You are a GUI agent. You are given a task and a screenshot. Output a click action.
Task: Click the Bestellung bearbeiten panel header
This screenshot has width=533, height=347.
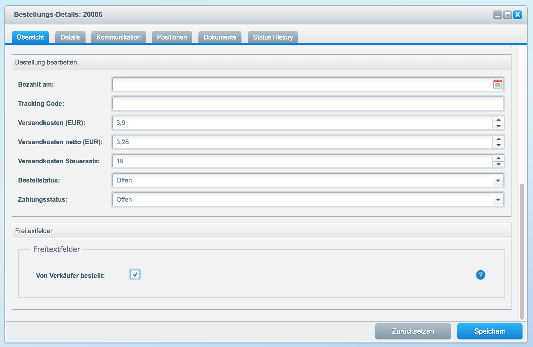point(261,62)
